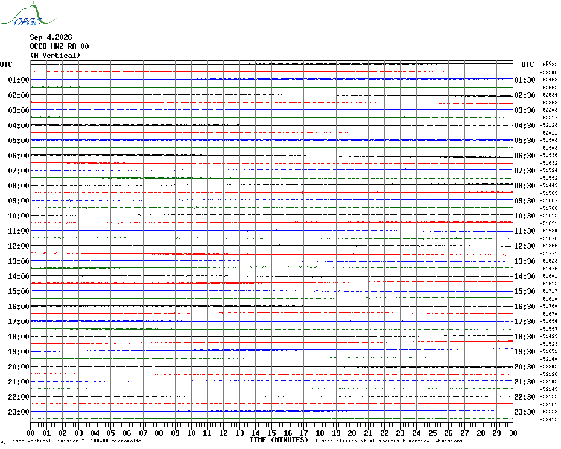Click the 18:30 label on right axis
The width and height of the screenshot is (561, 449).
(525, 337)
